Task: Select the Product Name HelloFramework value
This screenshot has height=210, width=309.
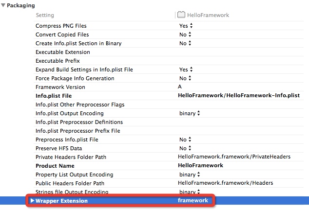Action: (x=200, y=166)
